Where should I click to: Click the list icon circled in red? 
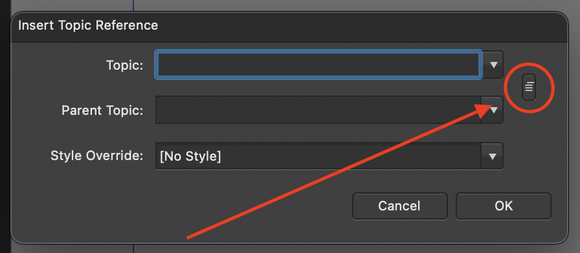click(529, 87)
